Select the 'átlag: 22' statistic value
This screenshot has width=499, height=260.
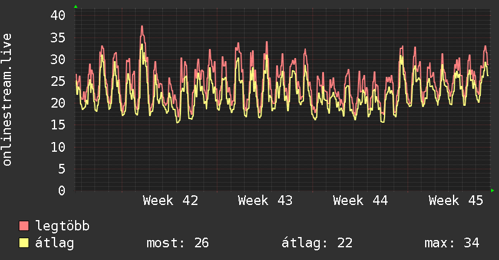click(x=317, y=243)
